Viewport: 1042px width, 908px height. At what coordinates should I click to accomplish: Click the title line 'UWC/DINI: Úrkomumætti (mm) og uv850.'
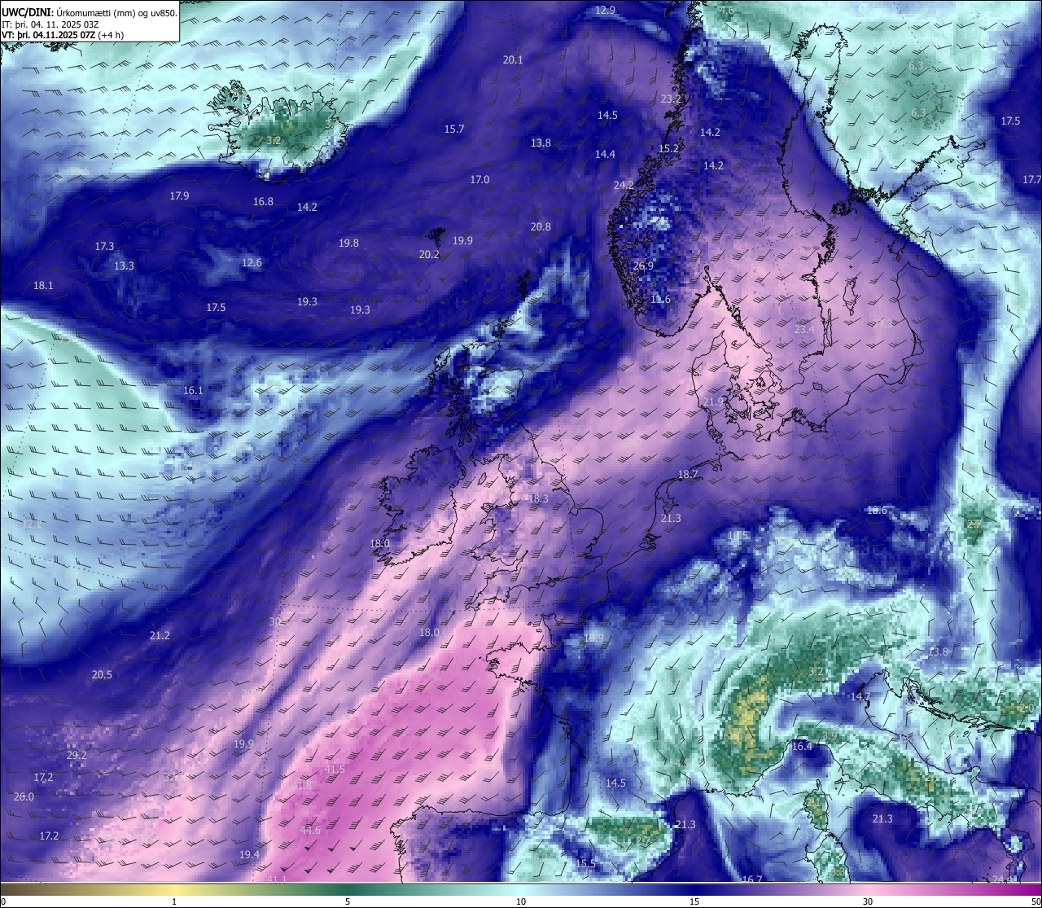click(90, 12)
